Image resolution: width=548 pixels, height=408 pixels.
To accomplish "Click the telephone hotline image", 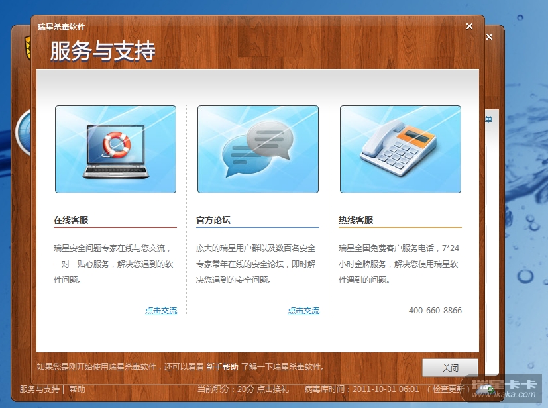I will (400, 149).
